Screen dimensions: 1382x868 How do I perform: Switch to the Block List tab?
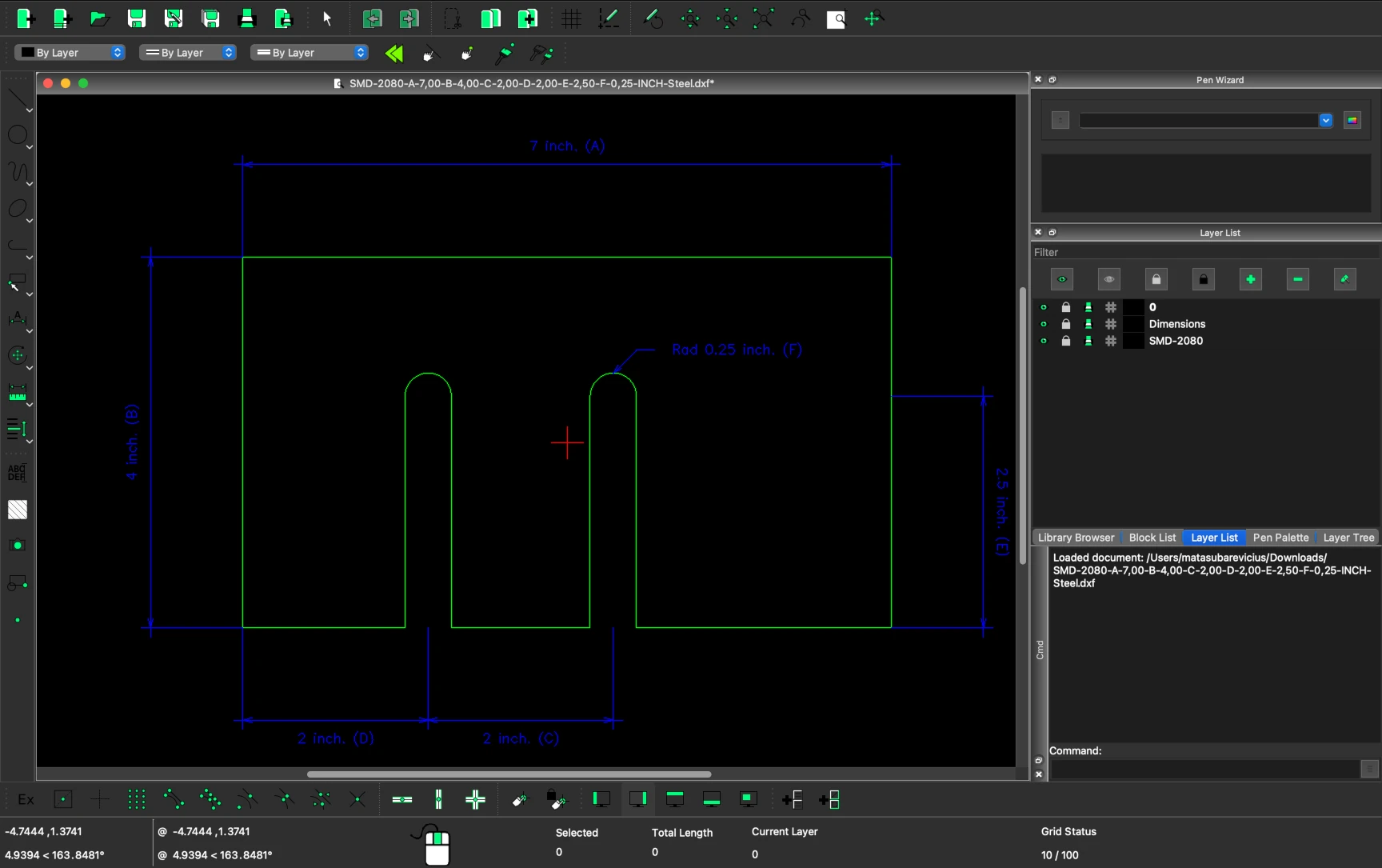(x=1152, y=538)
